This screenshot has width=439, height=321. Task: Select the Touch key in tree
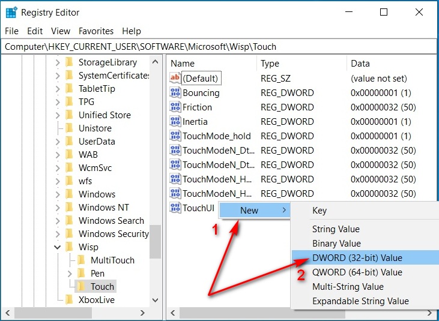click(102, 287)
